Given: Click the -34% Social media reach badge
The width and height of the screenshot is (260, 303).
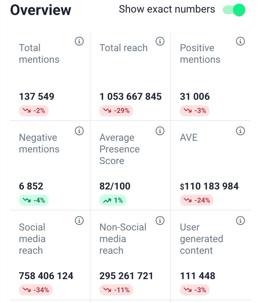Looking at the screenshot, I should tap(36, 290).
